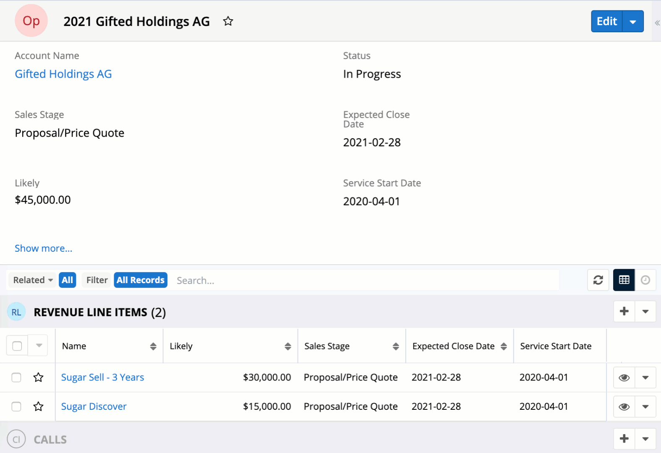
Task: Click the Show more... link
Action: (44, 248)
